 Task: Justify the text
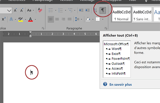[70, 19]
